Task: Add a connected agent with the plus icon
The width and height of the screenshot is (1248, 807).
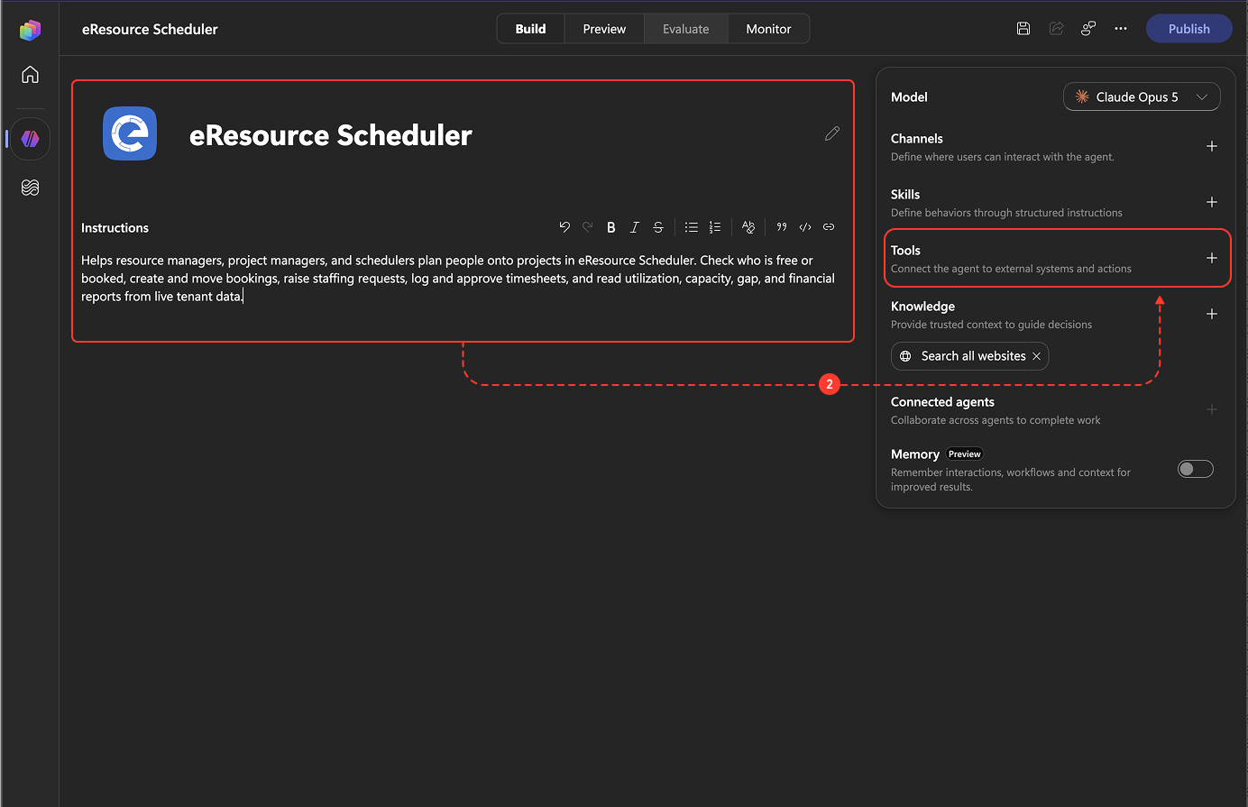Action: [1212, 409]
